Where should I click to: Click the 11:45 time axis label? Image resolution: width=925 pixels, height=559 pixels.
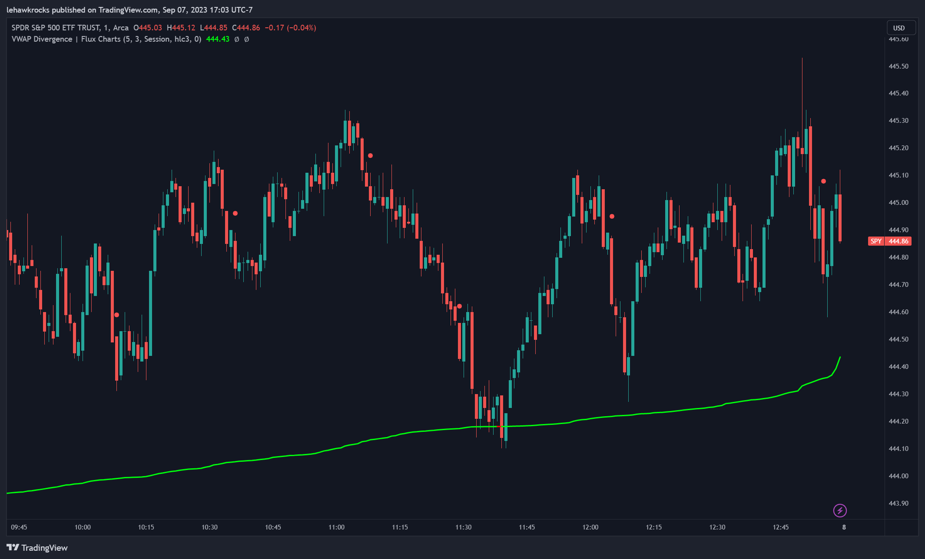527,527
